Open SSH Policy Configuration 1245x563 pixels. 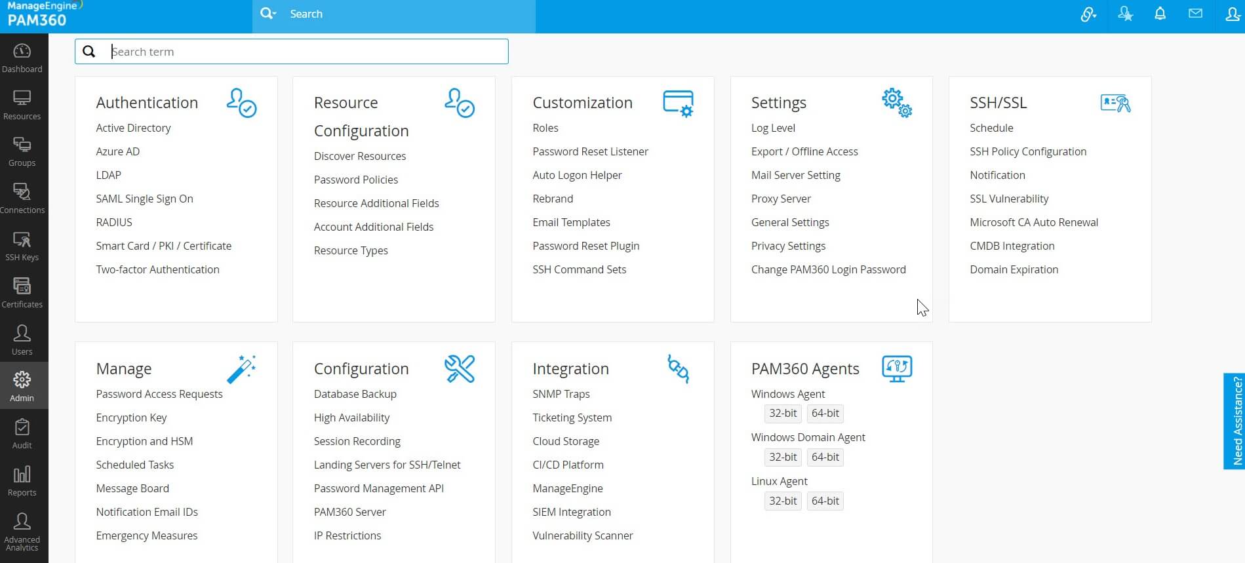pyautogui.click(x=1028, y=151)
